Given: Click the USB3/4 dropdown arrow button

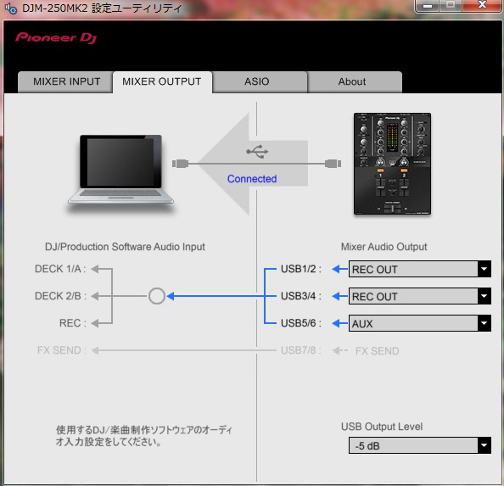Looking at the screenshot, I should (x=484, y=296).
